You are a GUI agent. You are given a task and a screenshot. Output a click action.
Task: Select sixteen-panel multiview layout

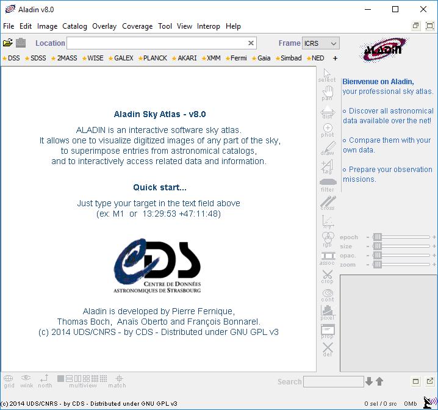point(104,378)
